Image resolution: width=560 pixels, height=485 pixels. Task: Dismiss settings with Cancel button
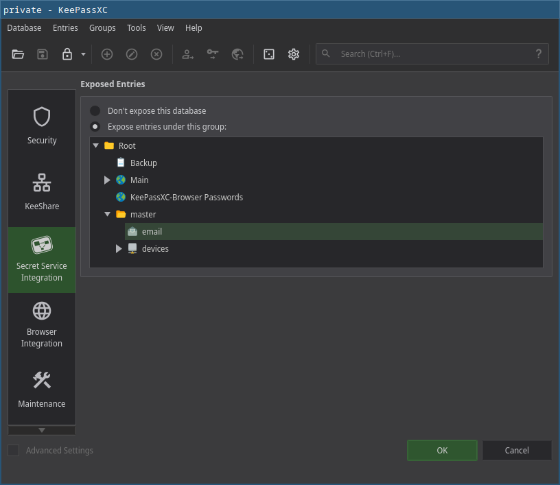tap(517, 451)
